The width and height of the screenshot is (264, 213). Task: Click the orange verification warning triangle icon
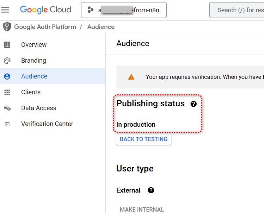[x=131, y=77]
